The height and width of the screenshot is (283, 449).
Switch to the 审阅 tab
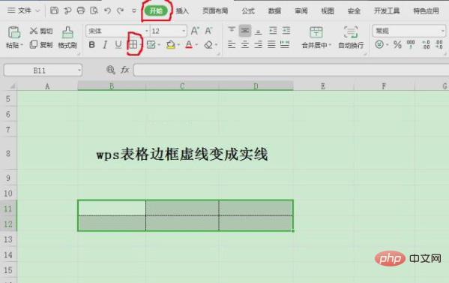(x=301, y=11)
